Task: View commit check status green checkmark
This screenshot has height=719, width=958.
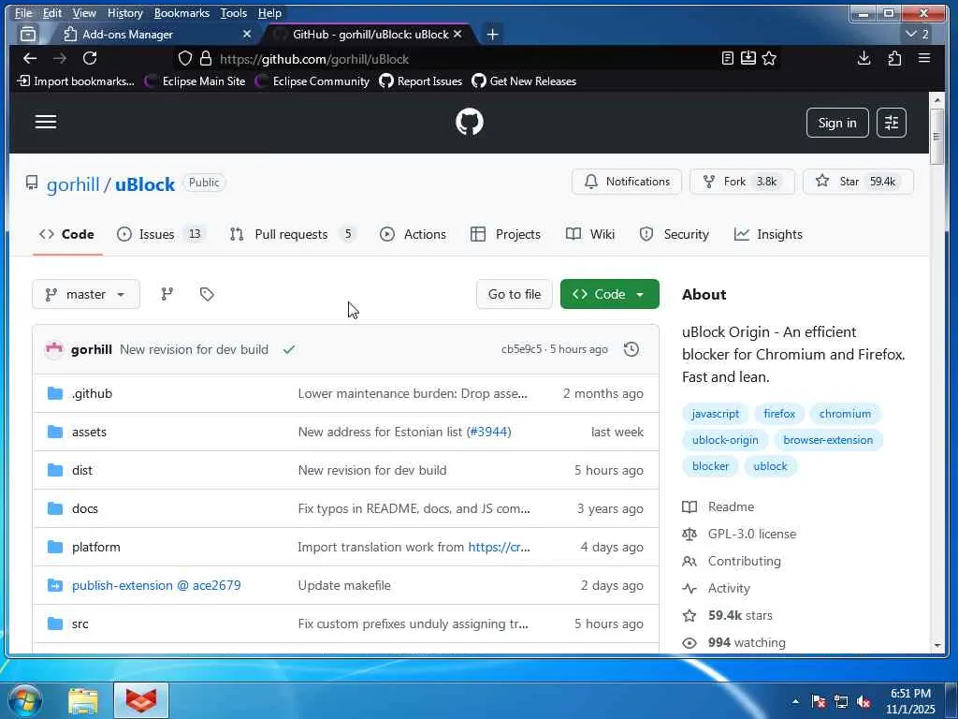Action: coord(289,350)
